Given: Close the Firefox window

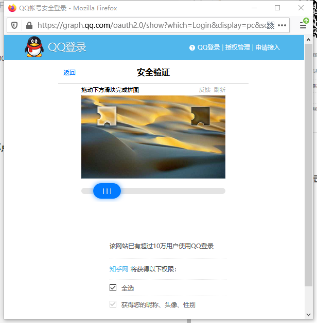Looking at the screenshot, I should (x=301, y=8).
